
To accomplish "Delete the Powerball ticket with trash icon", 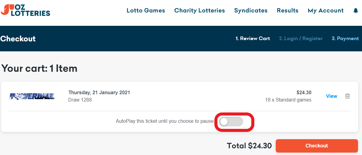I will click(347, 96).
